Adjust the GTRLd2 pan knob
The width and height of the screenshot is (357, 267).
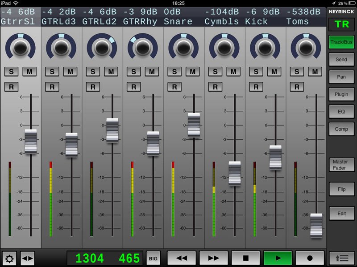pyautogui.click(x=102, y=48)
